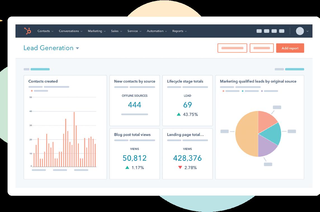Open the Marketing navigation menu
The image size is (320, 212).
[x=97, y=31]
